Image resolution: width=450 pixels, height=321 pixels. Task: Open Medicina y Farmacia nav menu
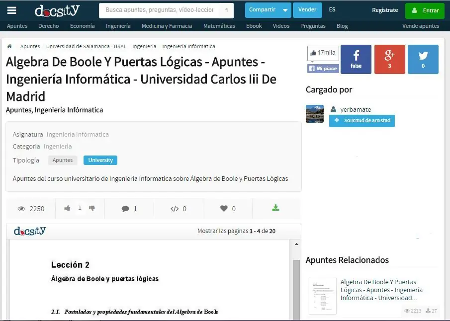point(167,26)
